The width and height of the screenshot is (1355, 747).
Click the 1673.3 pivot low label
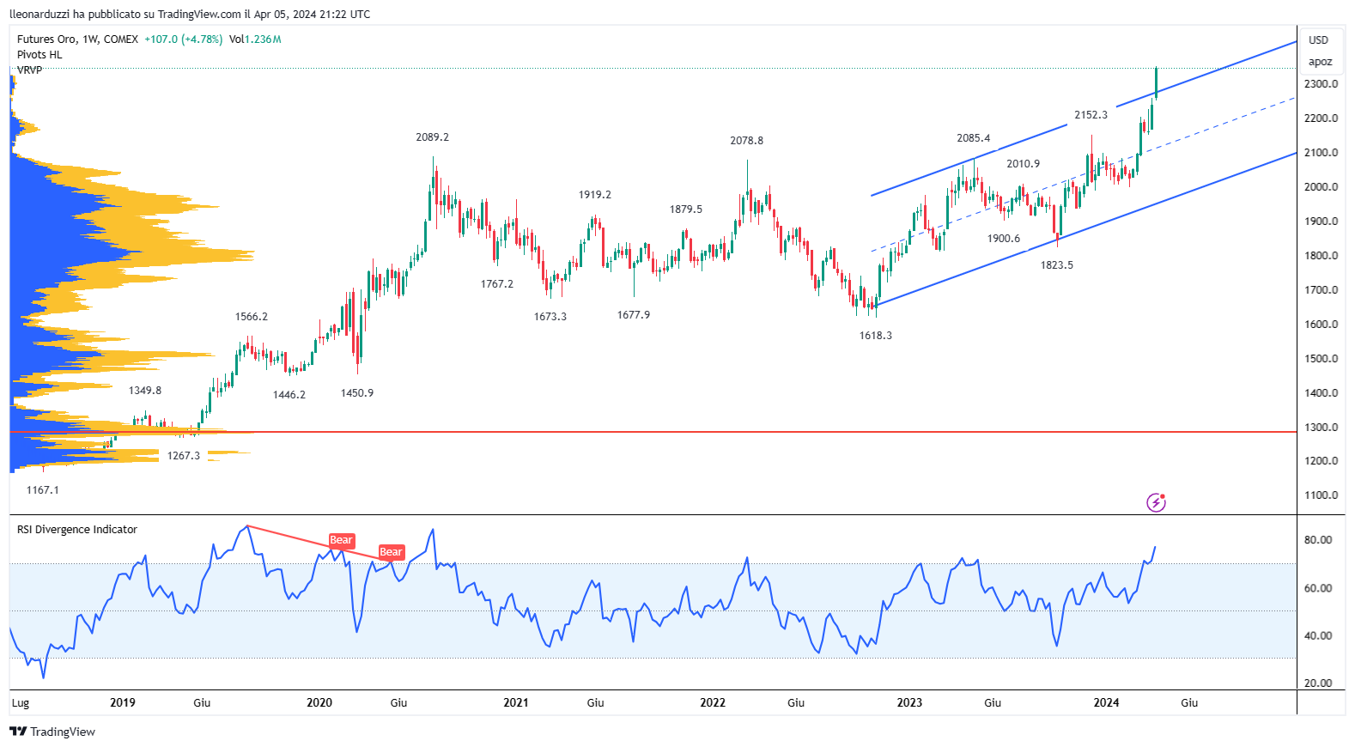pos(550,317)
